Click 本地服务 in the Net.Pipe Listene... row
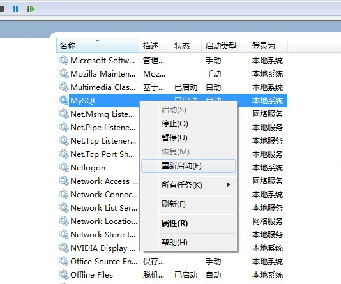The width and height of the screenshot is (341, 284). (x=268, y=128)
